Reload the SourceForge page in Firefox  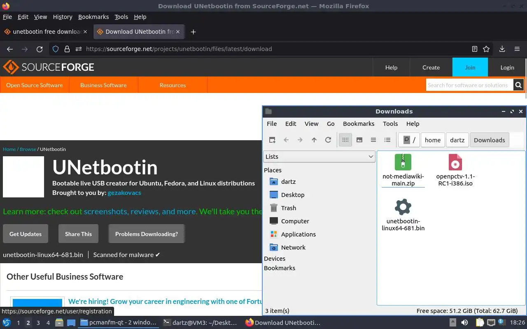tap(40, 49)
